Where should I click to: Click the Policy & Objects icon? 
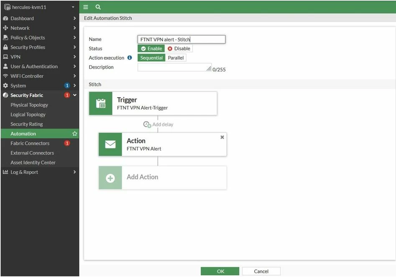5,38
